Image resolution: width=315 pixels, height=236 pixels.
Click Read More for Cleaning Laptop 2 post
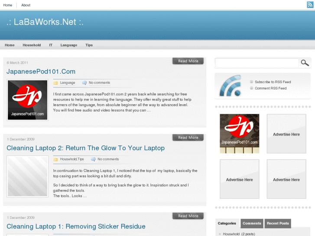188,138
